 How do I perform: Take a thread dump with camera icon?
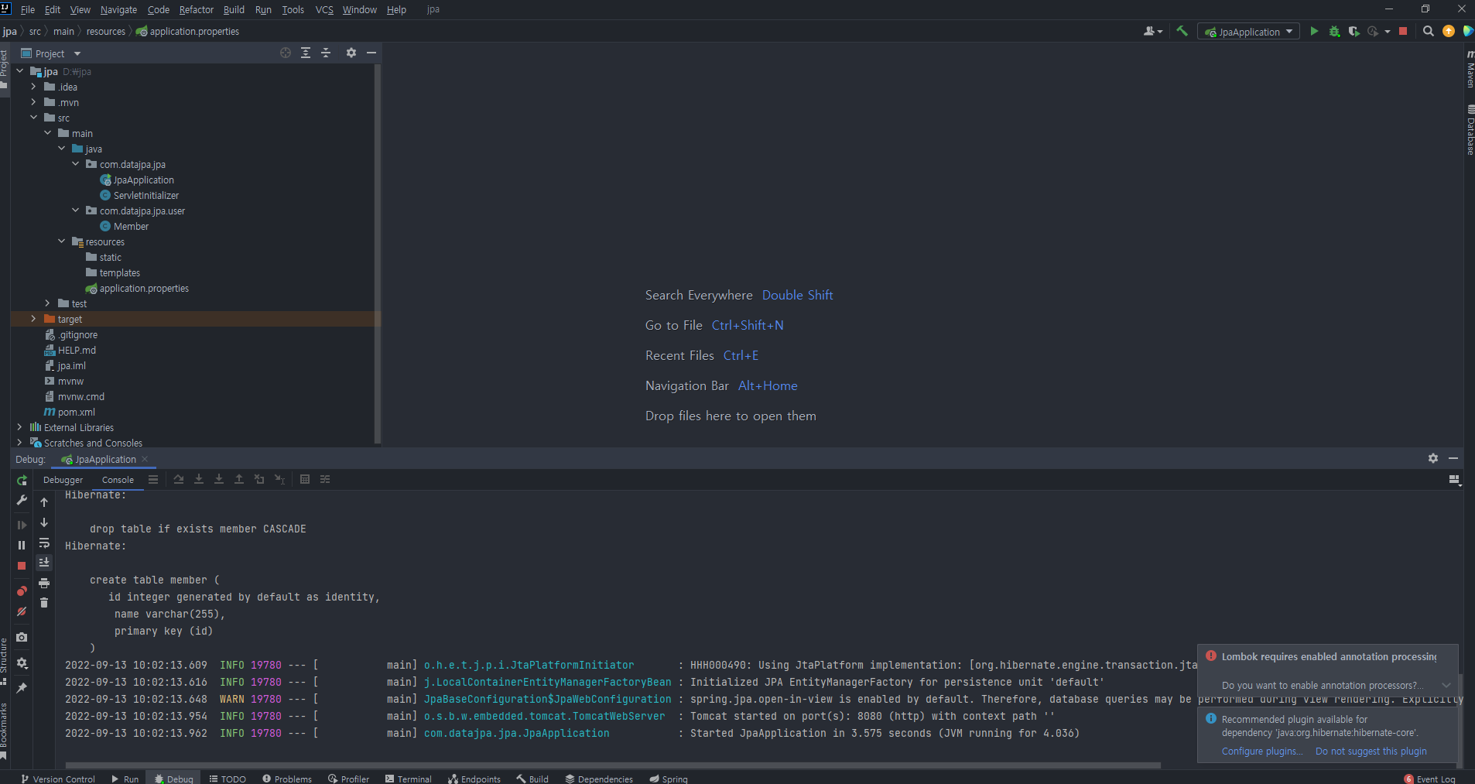[x=22, y=637]
